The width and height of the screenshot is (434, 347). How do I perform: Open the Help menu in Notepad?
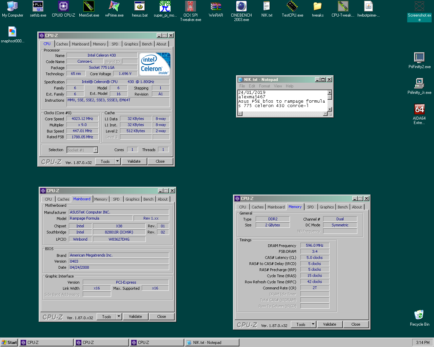coord(290,86)
